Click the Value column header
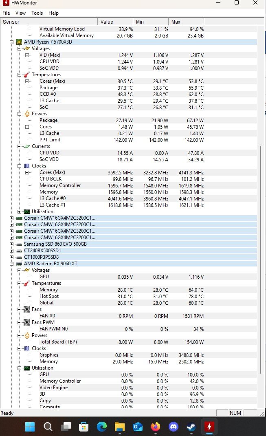 click(x=115, y=22)
